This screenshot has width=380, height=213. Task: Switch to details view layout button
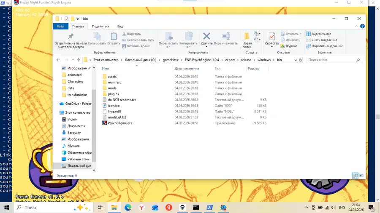(x=355, y=176)
